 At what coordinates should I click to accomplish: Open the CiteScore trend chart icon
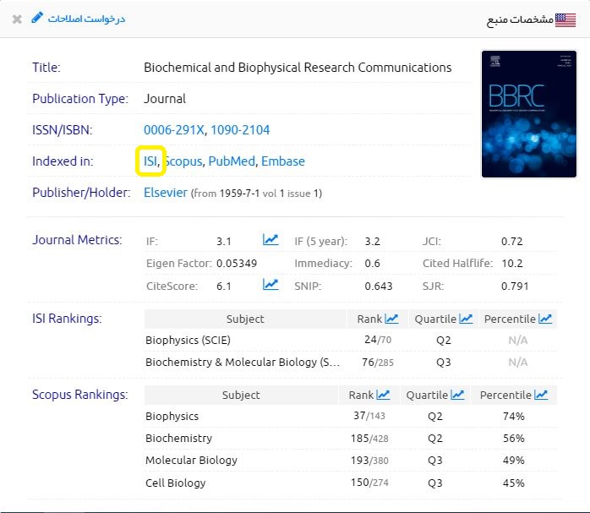(x=270, y=285)
